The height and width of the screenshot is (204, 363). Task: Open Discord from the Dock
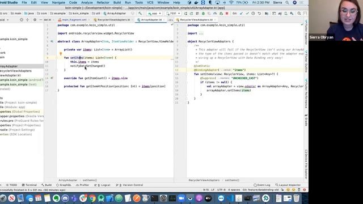[65, 198]
